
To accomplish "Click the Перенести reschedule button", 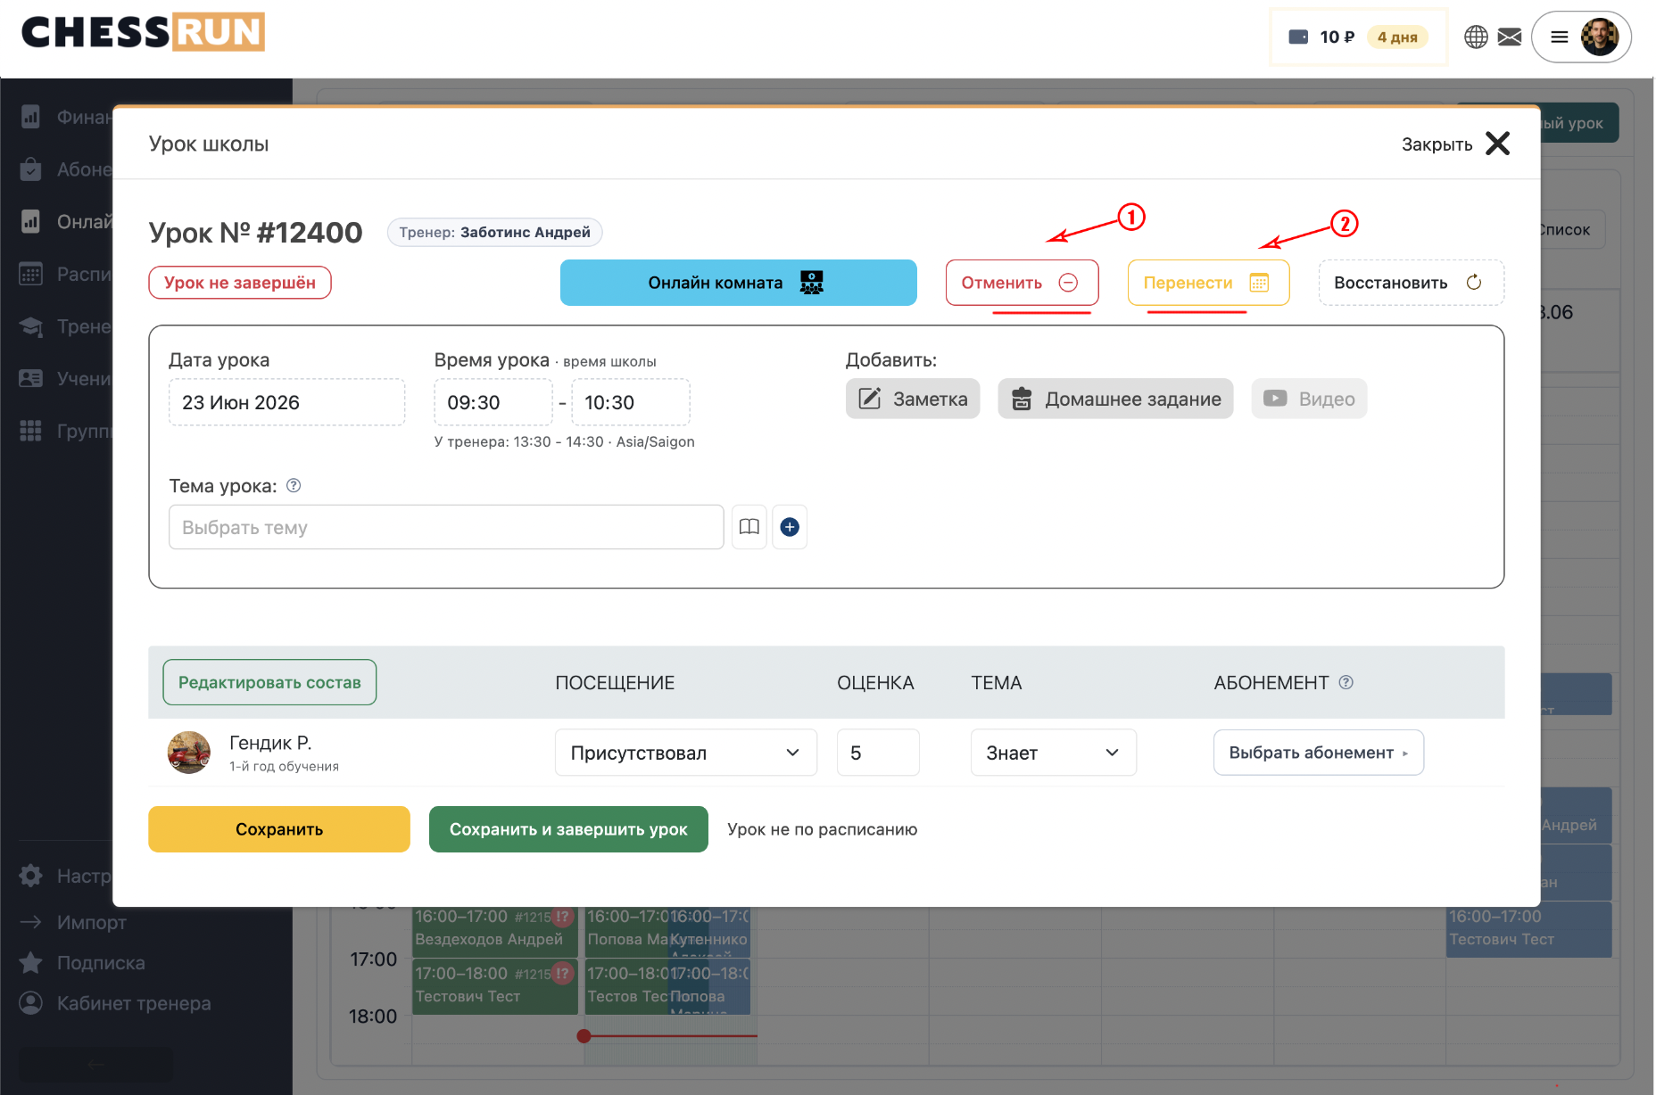I will point(1208,283).
